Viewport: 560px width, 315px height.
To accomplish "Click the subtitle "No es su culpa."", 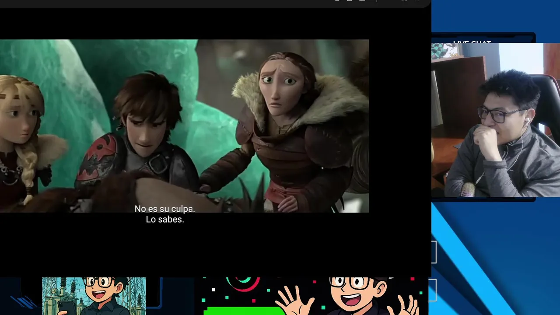I will (x=164, y=209).
